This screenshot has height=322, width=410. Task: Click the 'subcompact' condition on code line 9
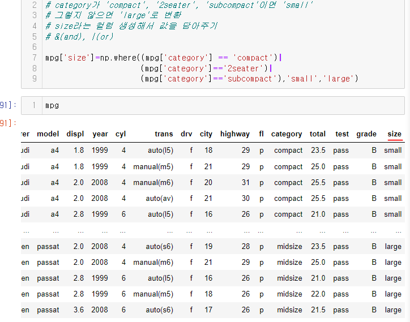pos(213,79)
